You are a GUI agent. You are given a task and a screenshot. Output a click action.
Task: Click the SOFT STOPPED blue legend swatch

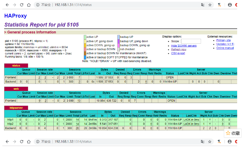tap(85, 57)
